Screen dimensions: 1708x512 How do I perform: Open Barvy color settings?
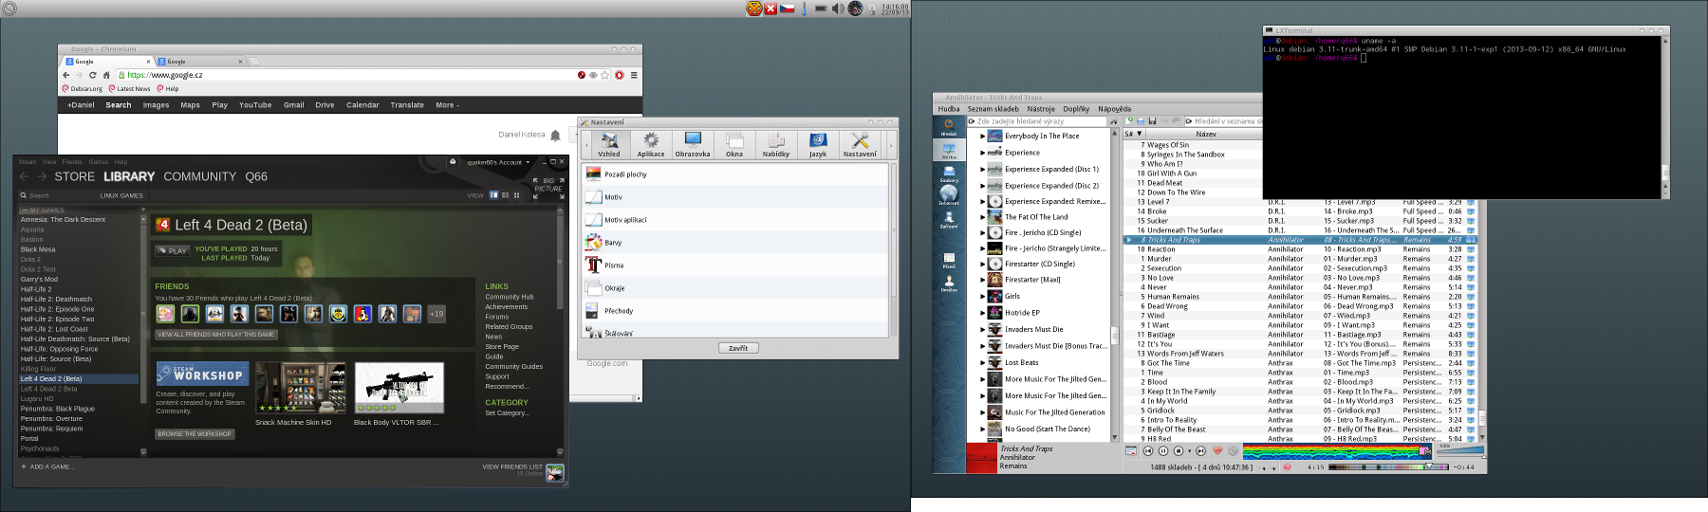[x=736, y=243]
